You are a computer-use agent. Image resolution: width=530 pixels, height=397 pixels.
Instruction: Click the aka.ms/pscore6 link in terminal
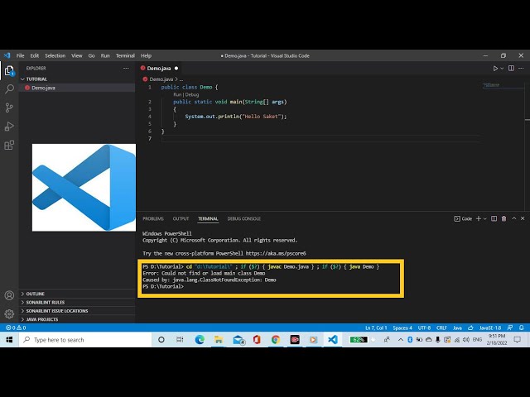(276, 253)
